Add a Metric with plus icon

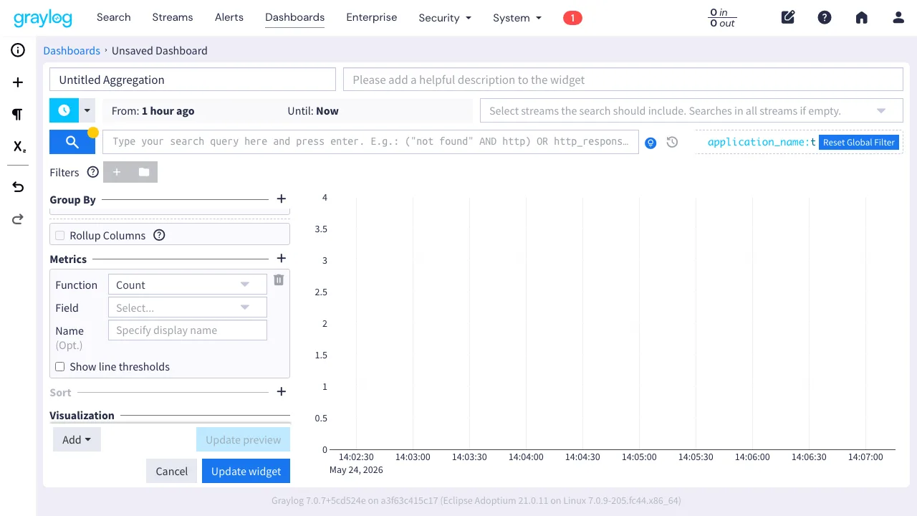tap(282, 259)
